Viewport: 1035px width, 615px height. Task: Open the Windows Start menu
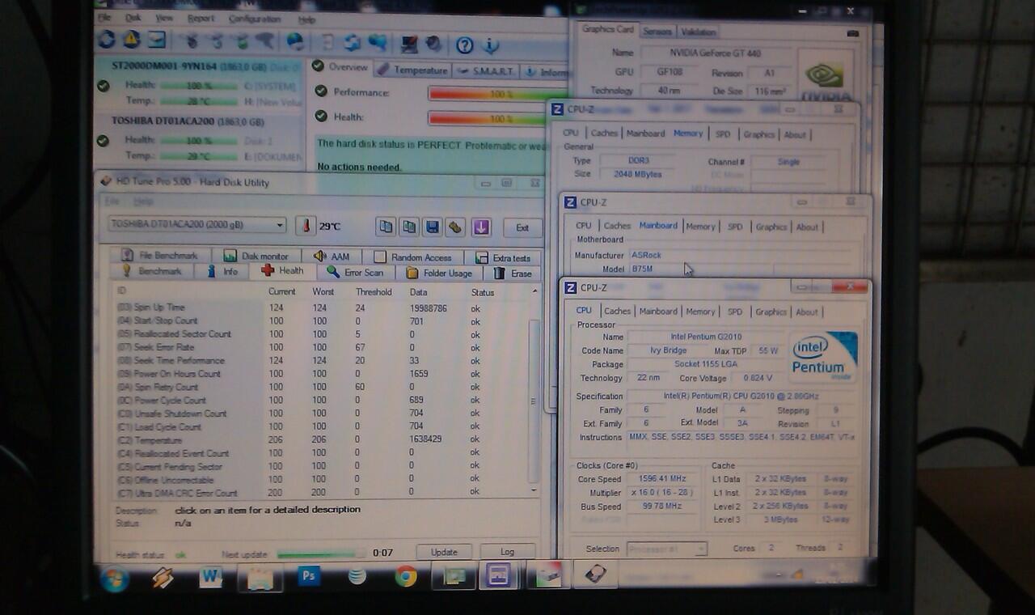point(113,579)
